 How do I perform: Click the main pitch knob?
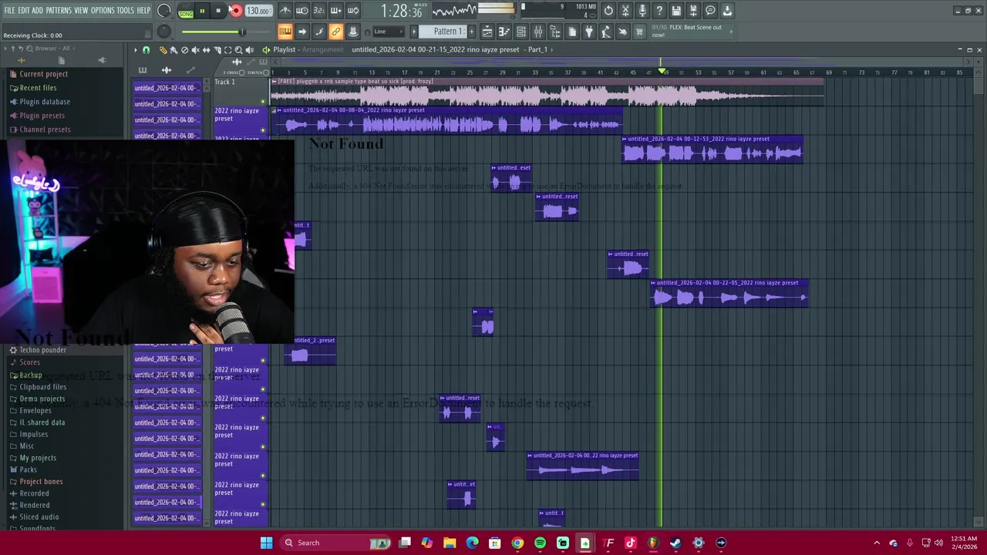click(x=163, y=32)
